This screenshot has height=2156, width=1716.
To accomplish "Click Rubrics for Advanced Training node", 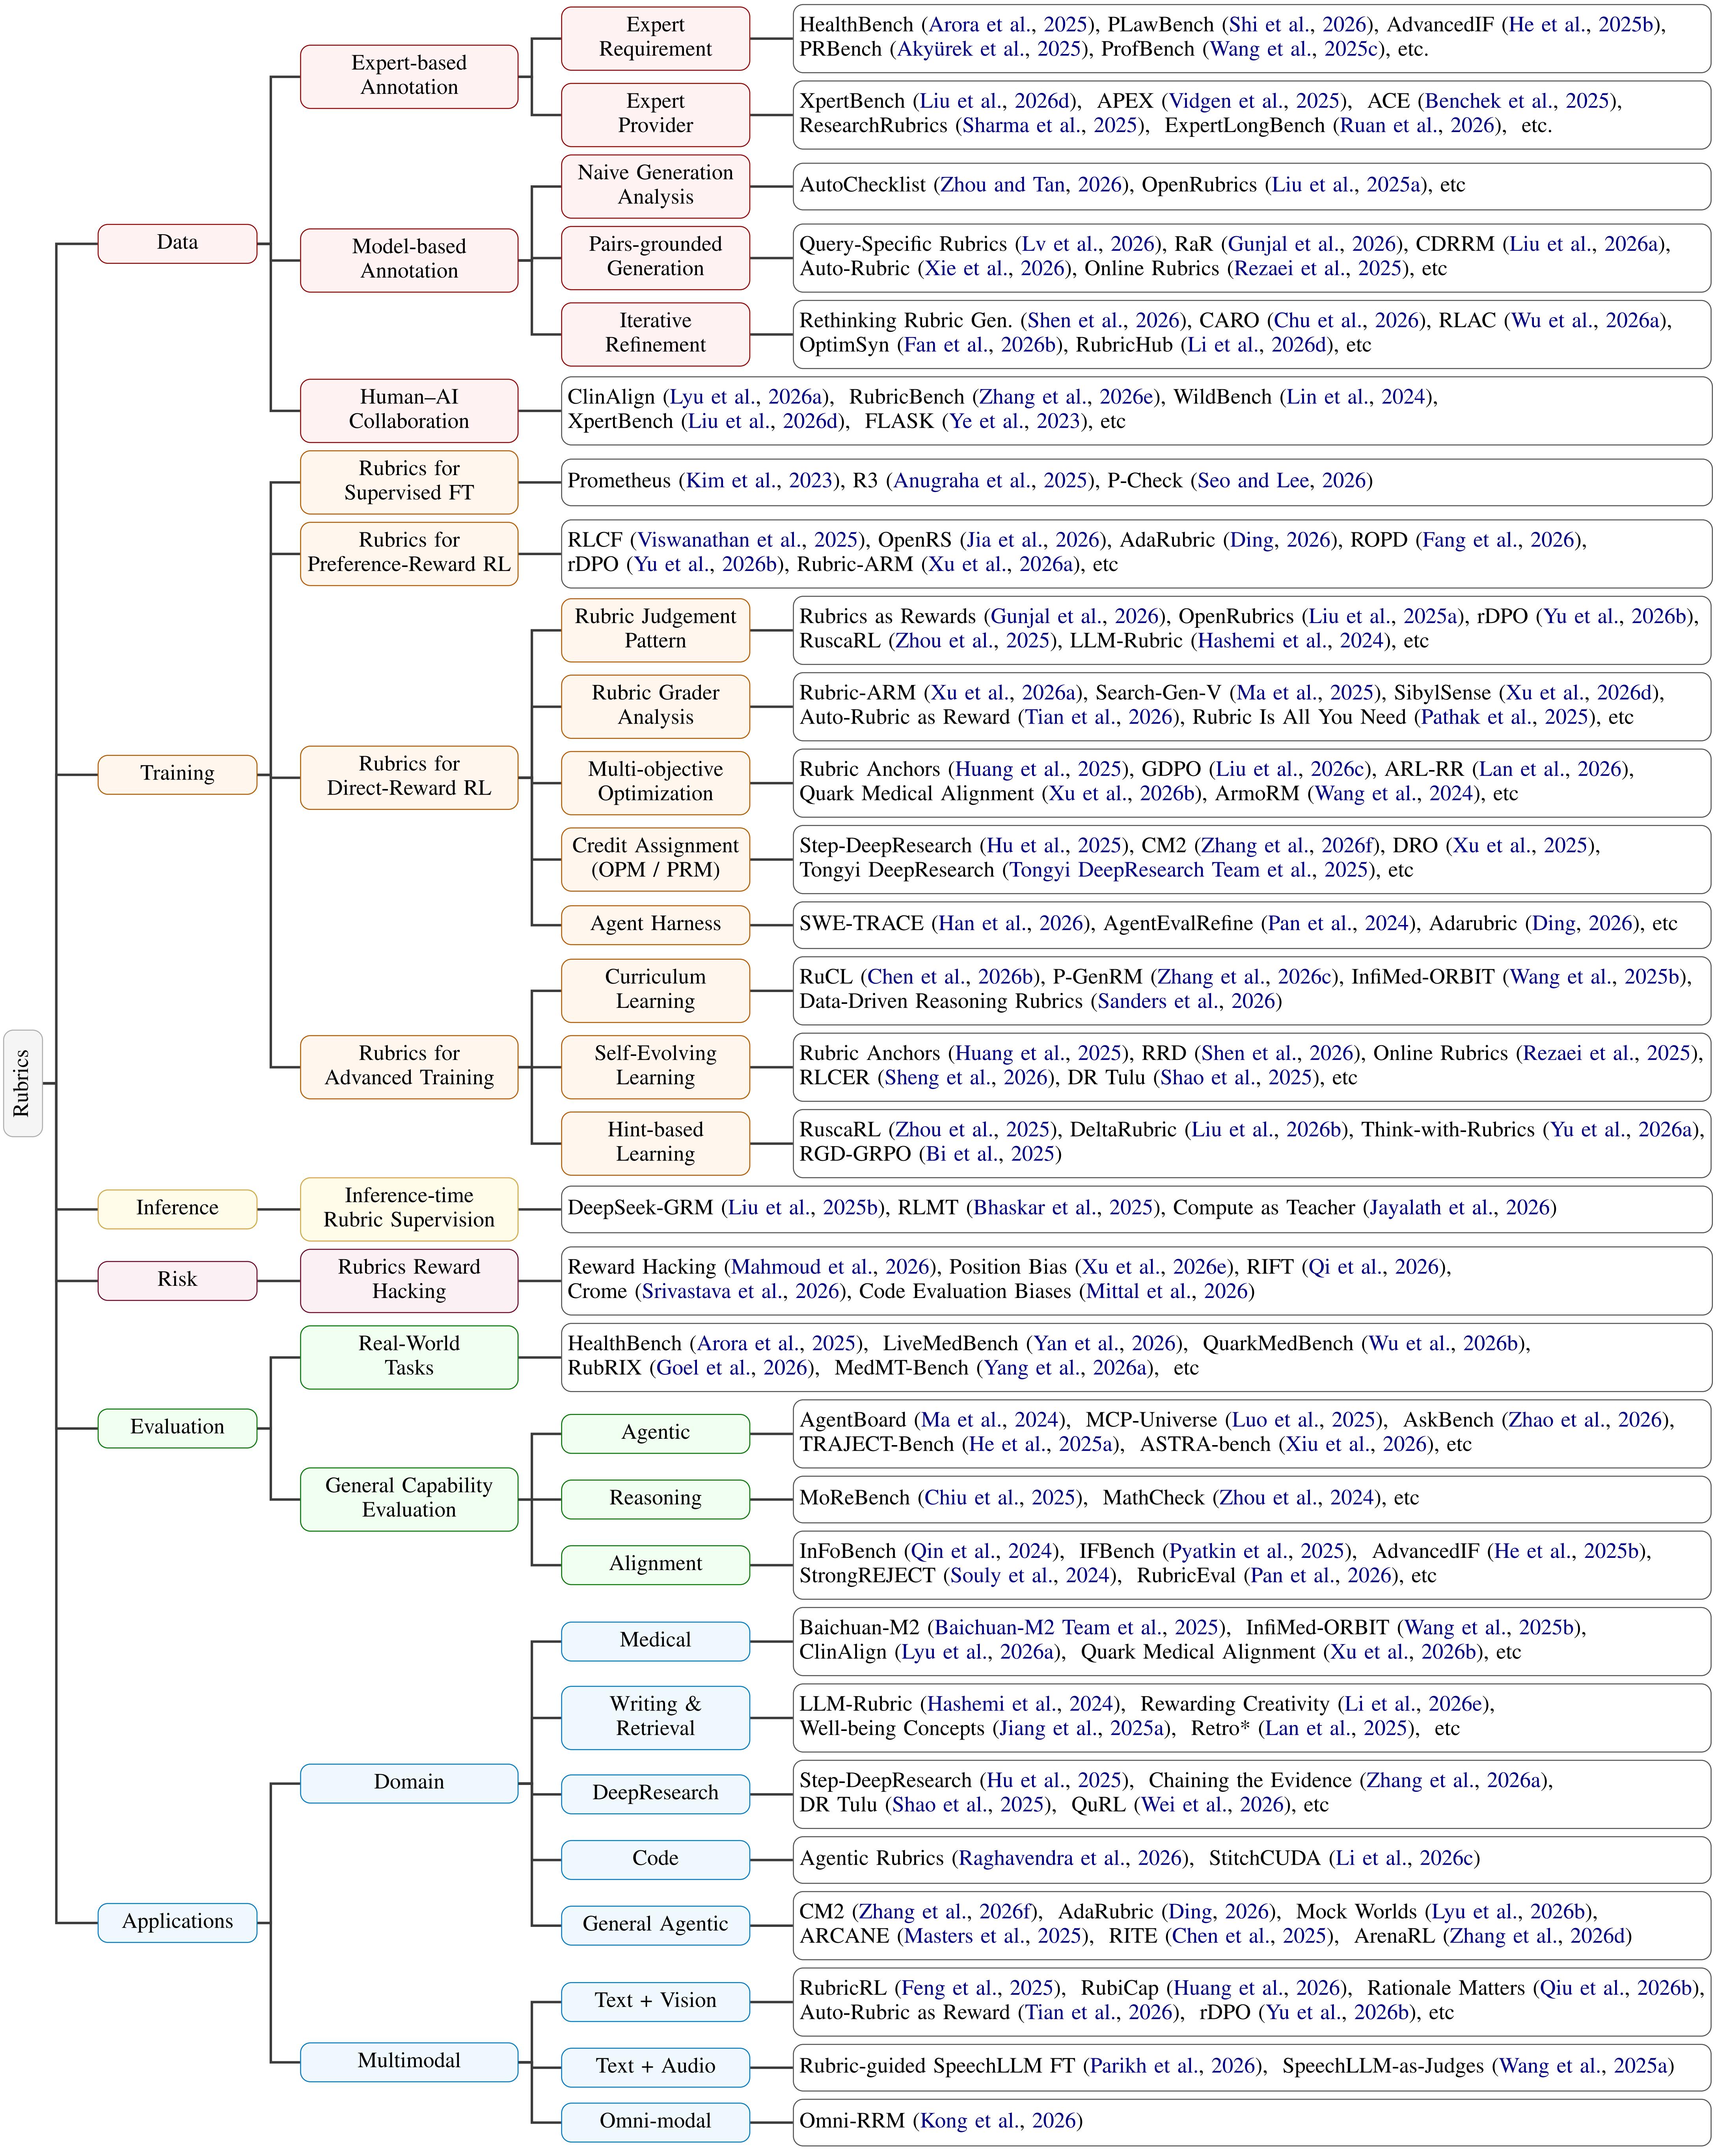I will coord(409,1067).
